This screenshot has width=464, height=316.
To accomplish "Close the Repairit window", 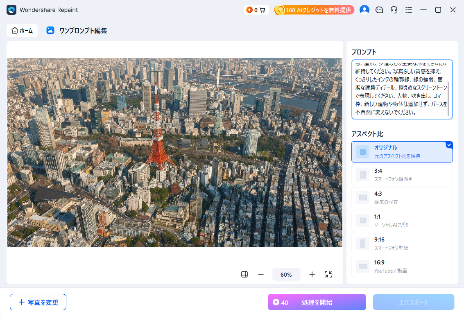I will (x=453, y=10).
